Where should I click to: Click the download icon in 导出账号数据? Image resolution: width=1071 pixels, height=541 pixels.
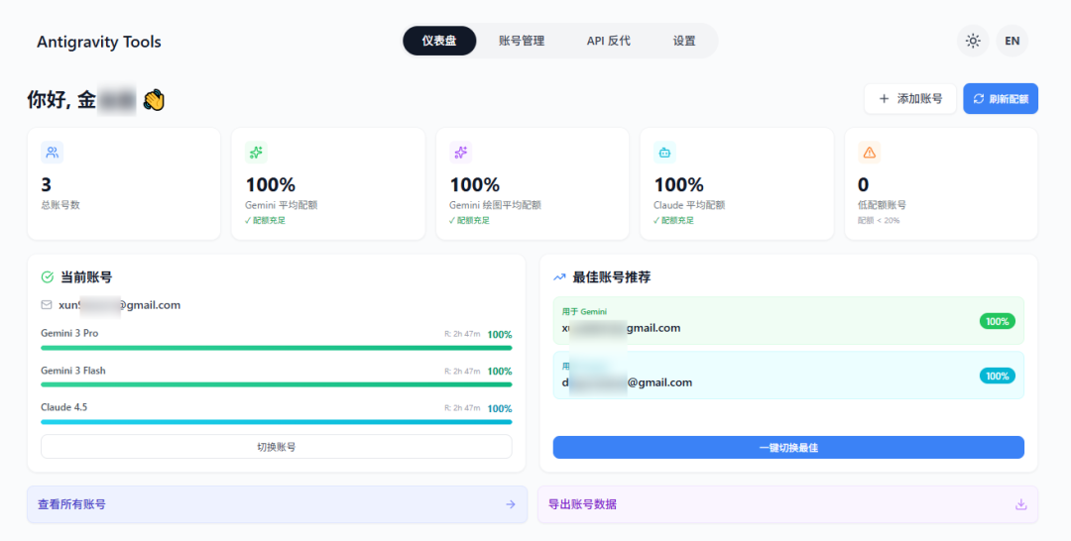point(1020,504)
